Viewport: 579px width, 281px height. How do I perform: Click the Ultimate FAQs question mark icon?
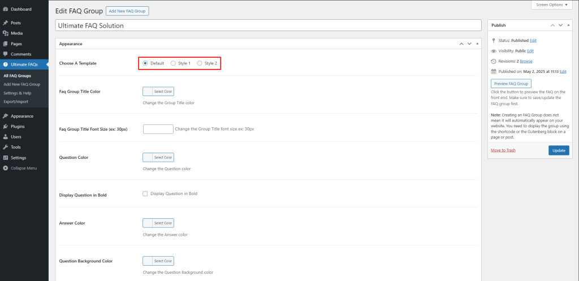tap(6, 64)
